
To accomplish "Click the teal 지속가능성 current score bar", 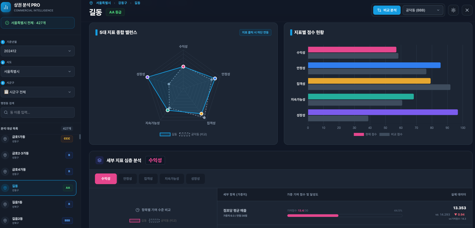I will point(361,97).
